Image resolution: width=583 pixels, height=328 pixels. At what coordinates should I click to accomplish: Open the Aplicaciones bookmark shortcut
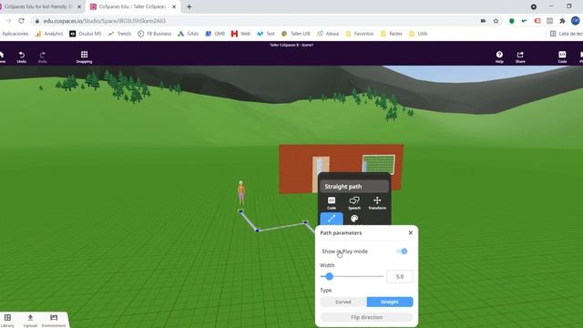15,34
